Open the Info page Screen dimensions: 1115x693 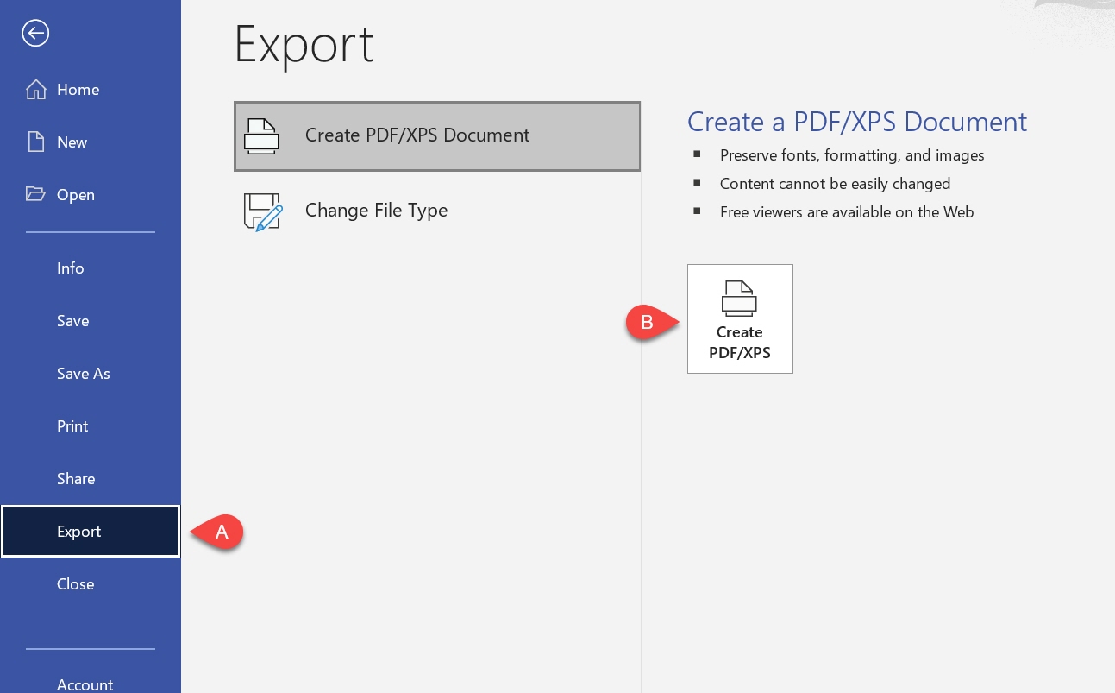click(x=71, y=268)
